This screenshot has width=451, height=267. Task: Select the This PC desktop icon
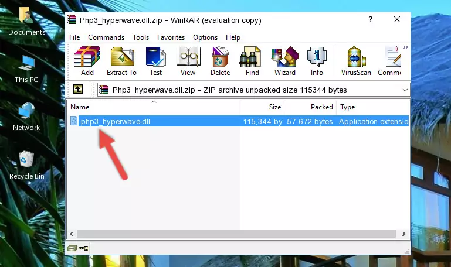[26, 69]
